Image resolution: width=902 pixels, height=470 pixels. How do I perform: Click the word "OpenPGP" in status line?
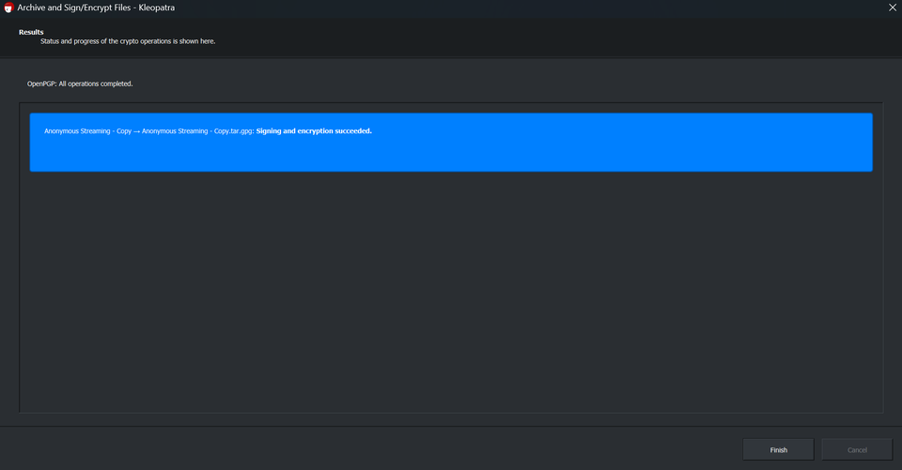pyautogui.click(x=40, y=83)
